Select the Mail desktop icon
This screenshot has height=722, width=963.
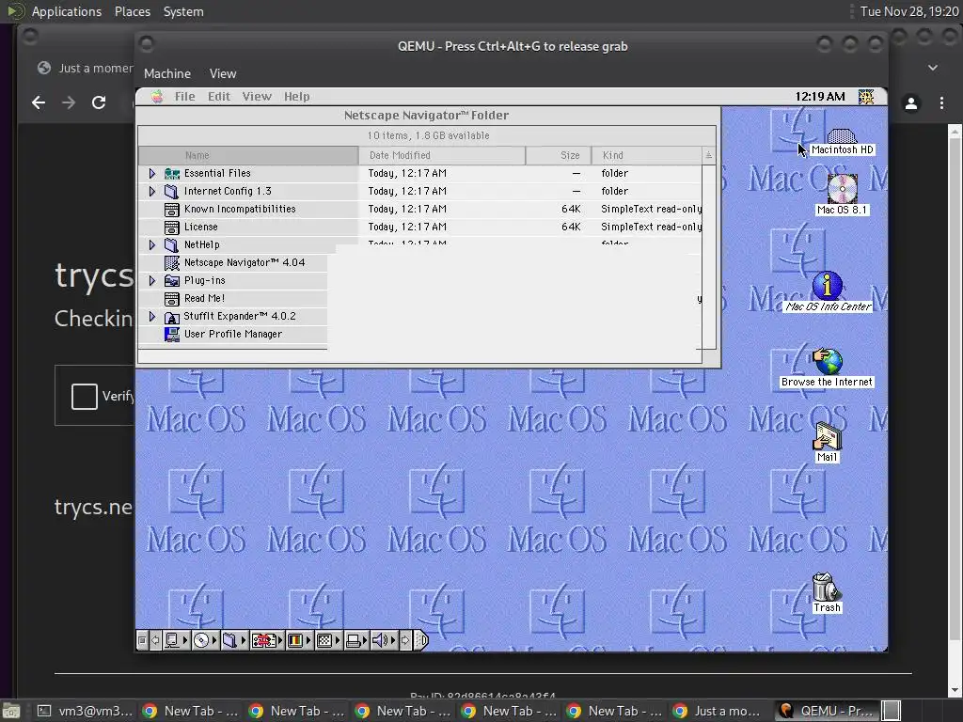click(x=827, y=437)
